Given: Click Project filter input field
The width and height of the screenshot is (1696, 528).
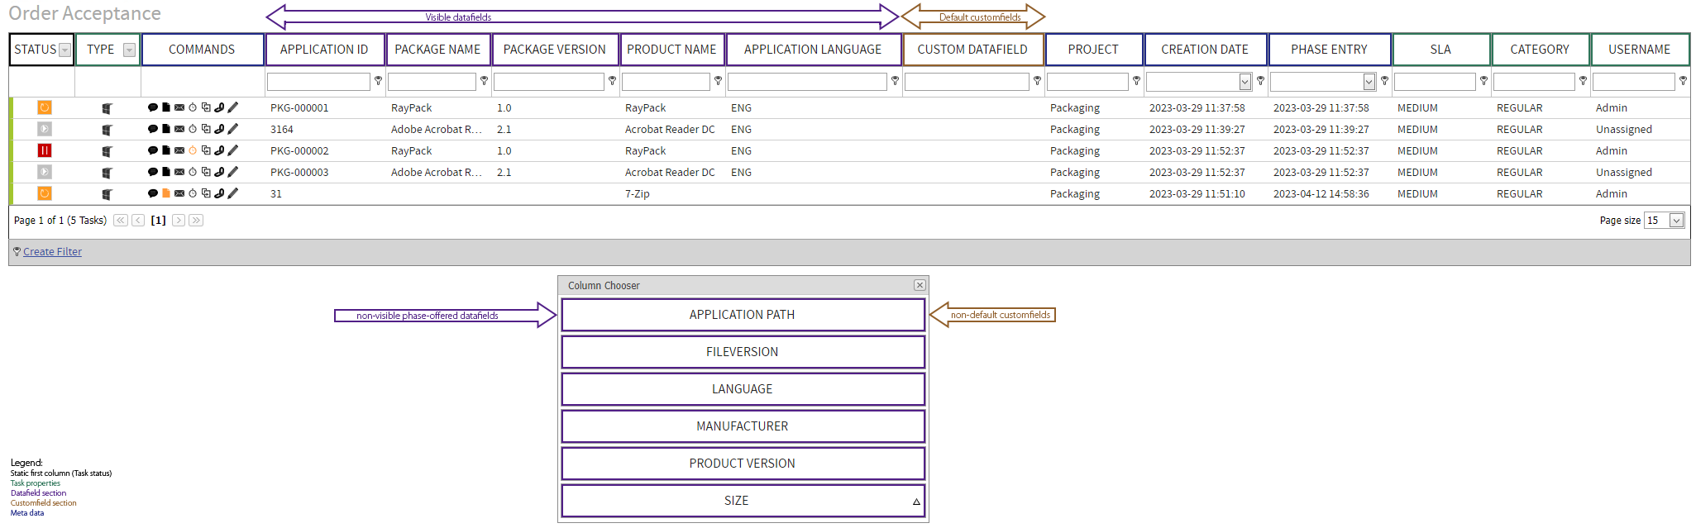Looking at the screenshot, I should click(1087, 82).
